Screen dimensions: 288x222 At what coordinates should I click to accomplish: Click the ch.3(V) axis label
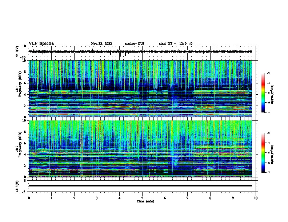click(17, 186)
